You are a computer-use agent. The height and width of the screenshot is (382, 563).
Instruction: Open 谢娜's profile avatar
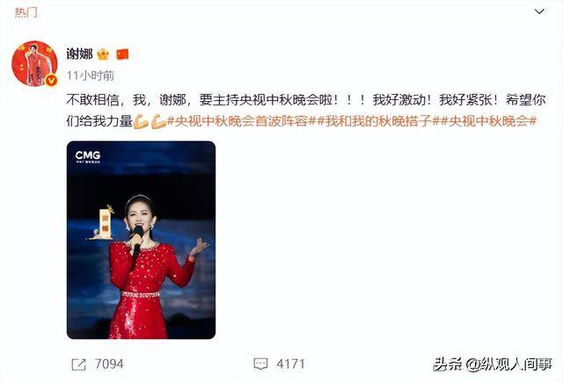pyautogui.click(x=34, y=63)
